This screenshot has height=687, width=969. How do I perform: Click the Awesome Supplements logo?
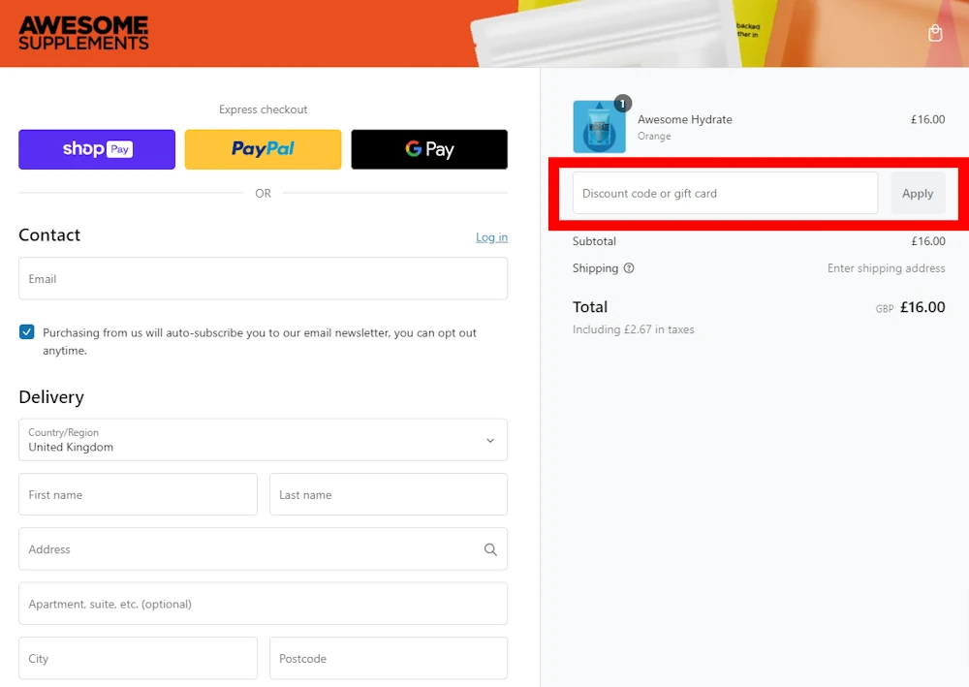[83, 33]
